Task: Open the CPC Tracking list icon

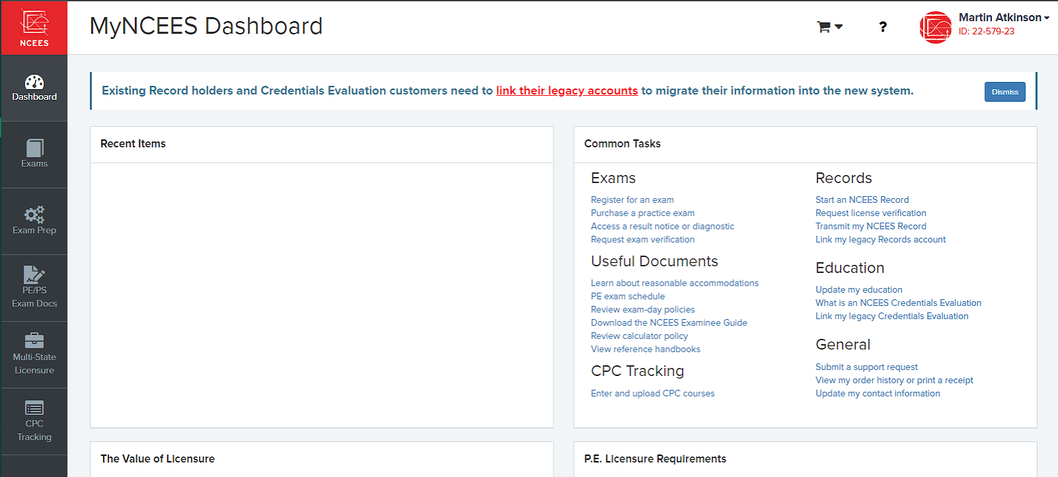Action: pos(34,408)
